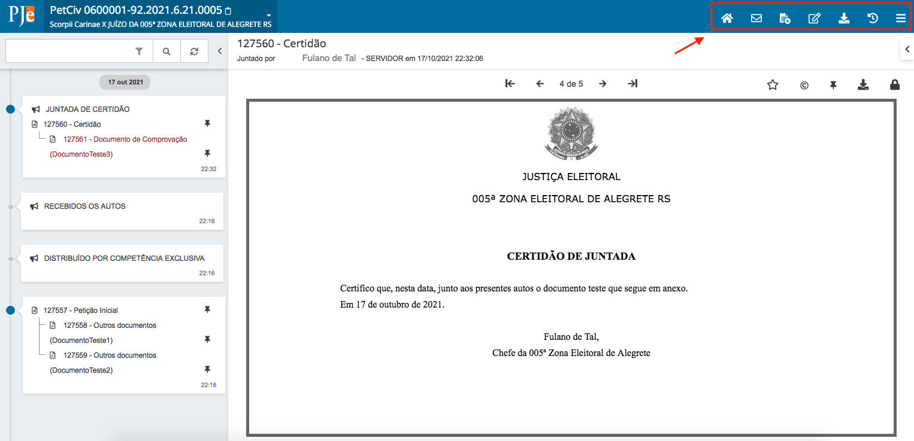
Task: Click document title 127560 - Certidão header
Action: click(x=282, y=44)
